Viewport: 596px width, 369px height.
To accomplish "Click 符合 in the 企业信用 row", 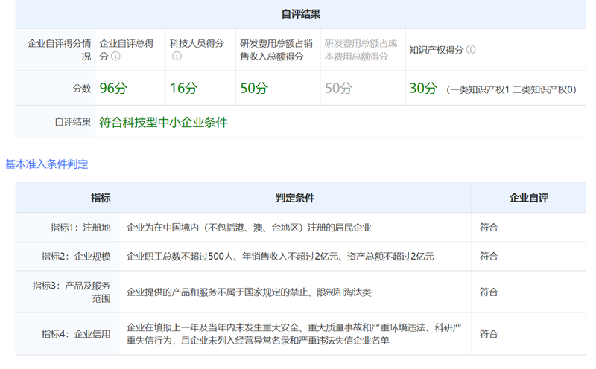I will (x=489, y=333).
